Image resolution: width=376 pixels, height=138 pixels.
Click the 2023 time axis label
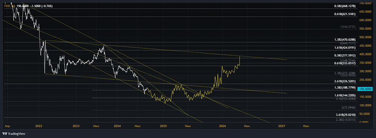tap(76, 126)
